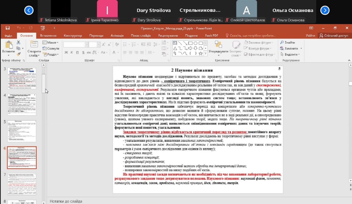Select the oval shape in shapes gallery
The width and height of the screenshot is (352, 204).
pos(196,43)
